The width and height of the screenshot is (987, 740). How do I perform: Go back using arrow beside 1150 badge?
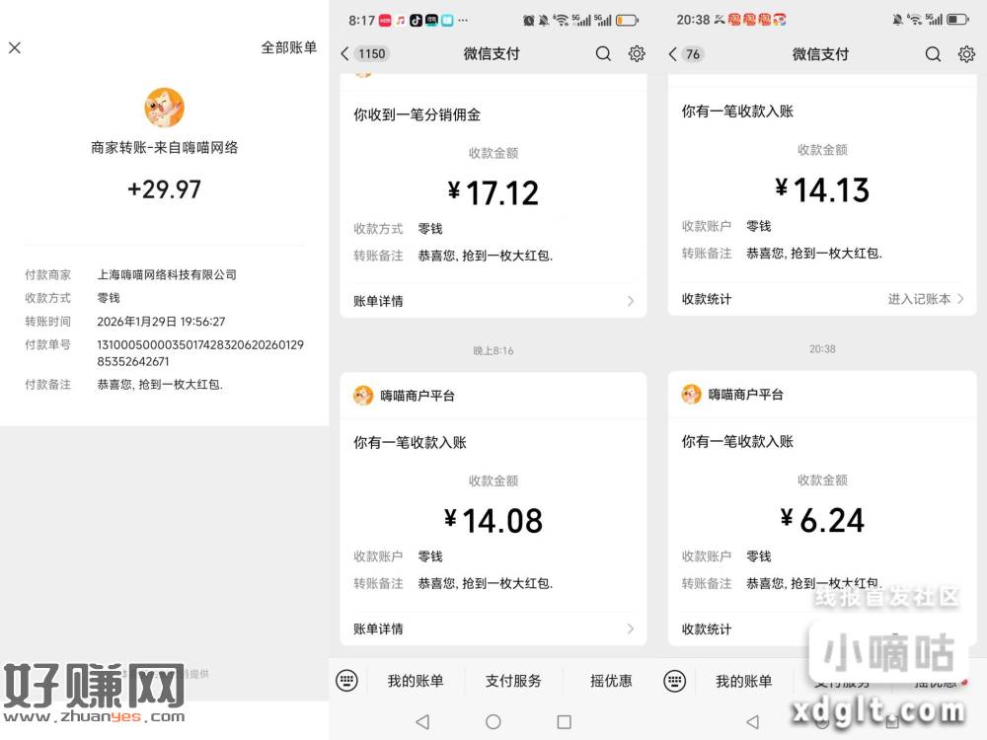pos(344,54)
